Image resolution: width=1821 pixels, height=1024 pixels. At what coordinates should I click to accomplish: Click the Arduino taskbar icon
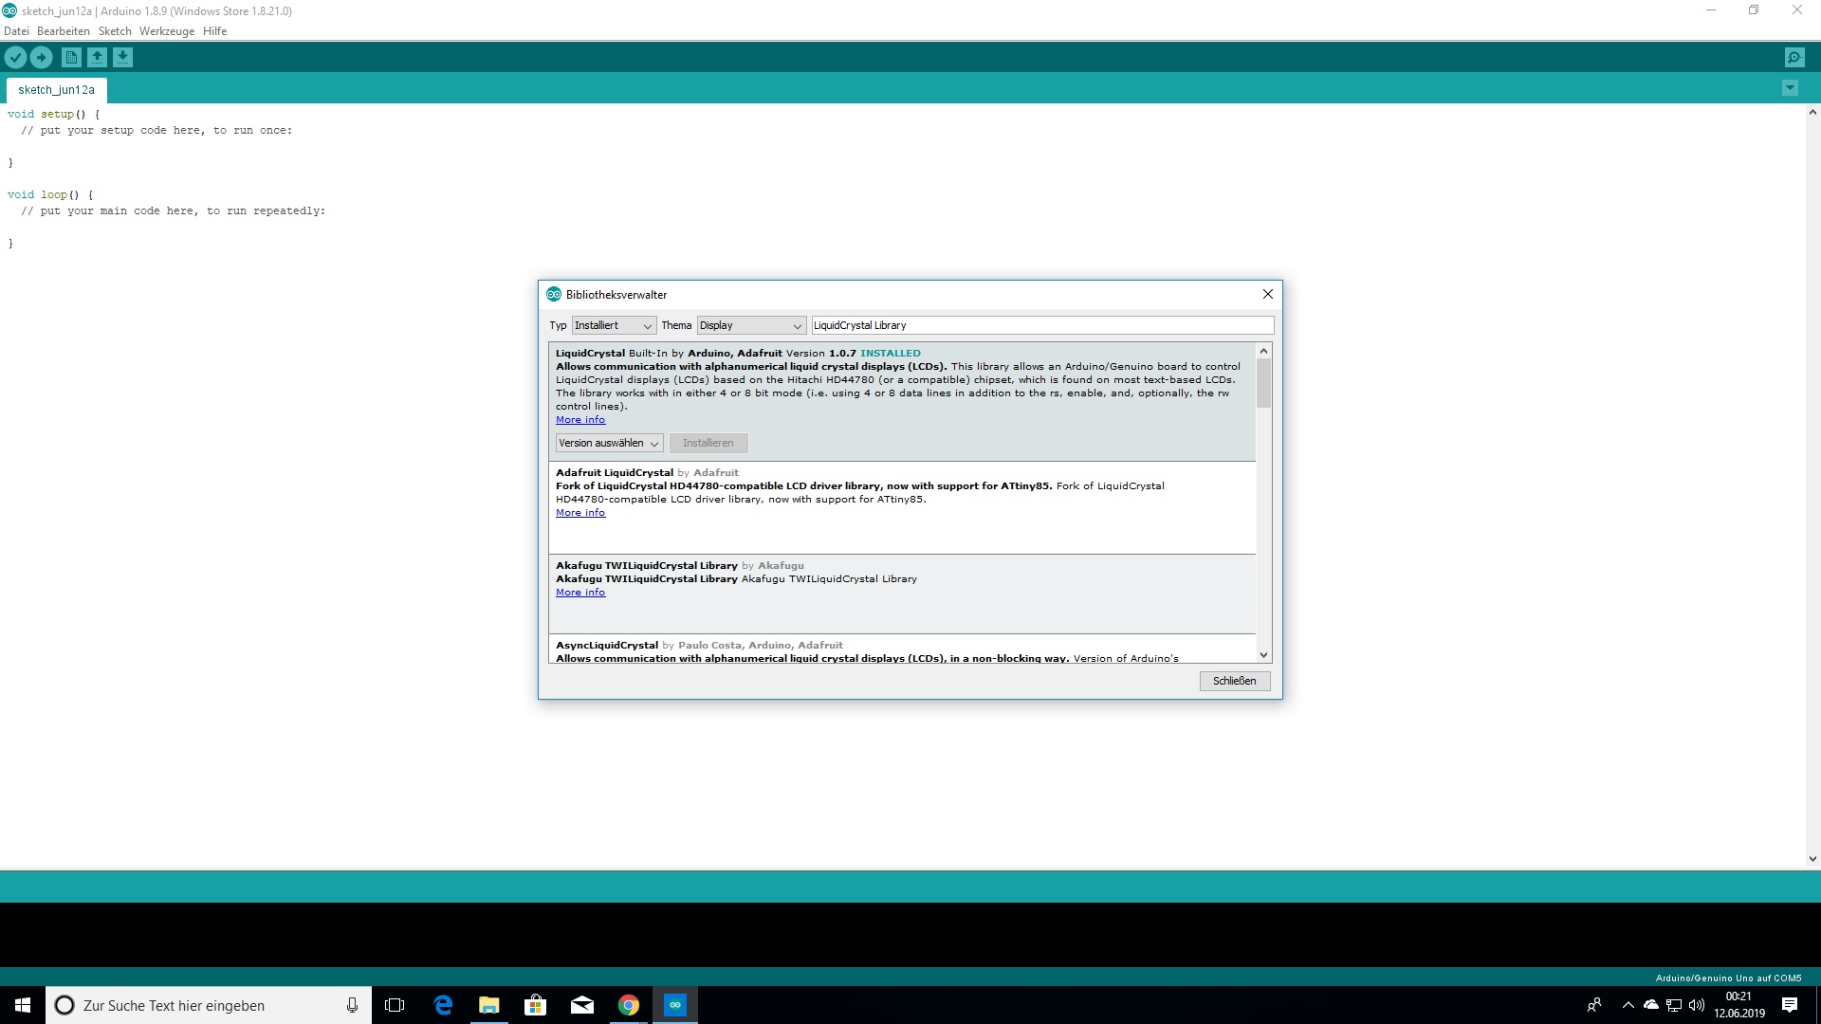[x=674, y=1005]
